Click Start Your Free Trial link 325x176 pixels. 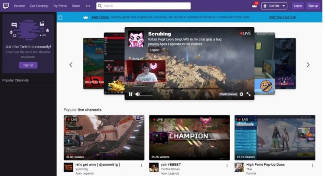[x=282, y=17]
